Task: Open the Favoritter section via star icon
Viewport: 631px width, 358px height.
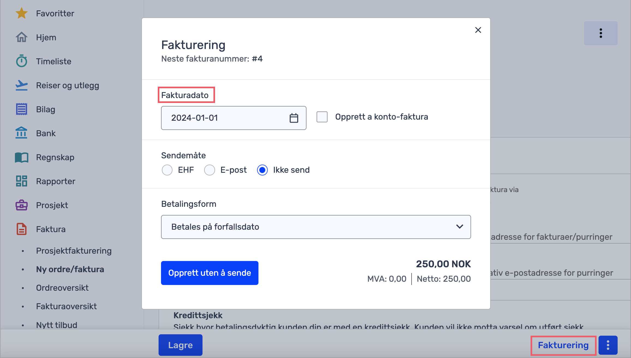Action: pos(22,13)
